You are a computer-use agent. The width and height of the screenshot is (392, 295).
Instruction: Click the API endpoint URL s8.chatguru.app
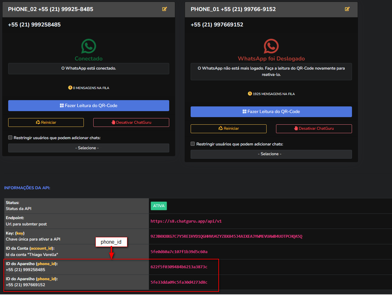point(186,221)
